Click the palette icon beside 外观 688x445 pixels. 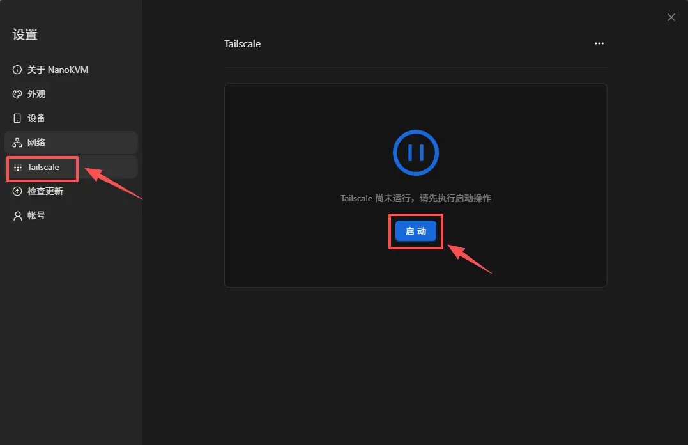click(x=17, y=94)
